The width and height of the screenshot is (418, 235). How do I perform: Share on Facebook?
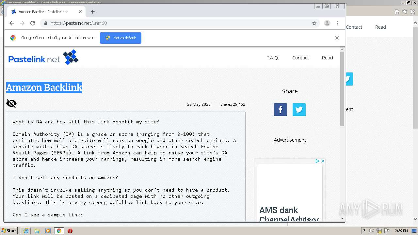[281, 110]
